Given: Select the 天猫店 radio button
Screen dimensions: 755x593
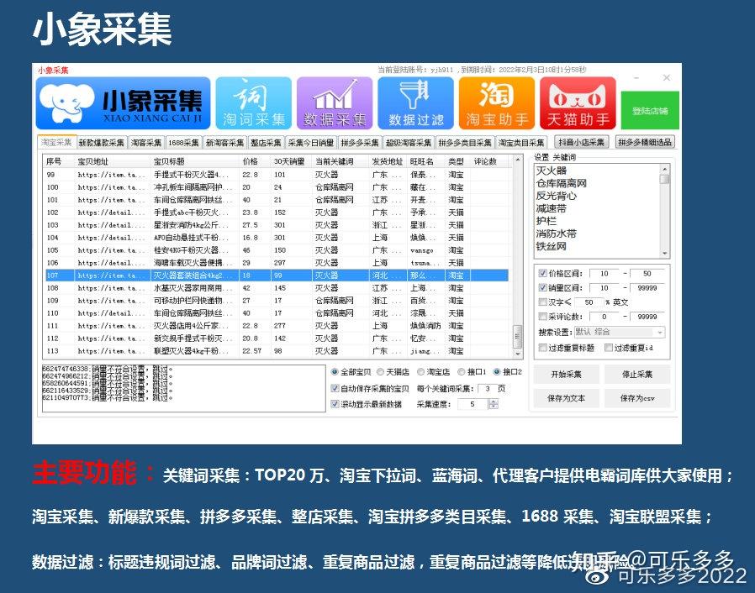Looking at the screenshot, I should coord(380,372).
